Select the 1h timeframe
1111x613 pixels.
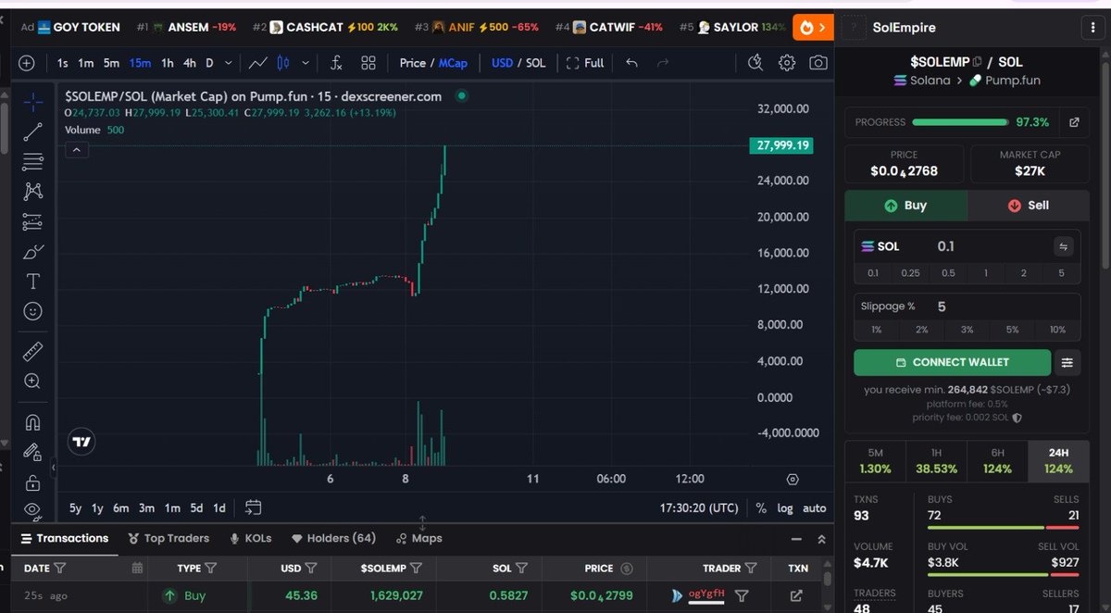167,63
